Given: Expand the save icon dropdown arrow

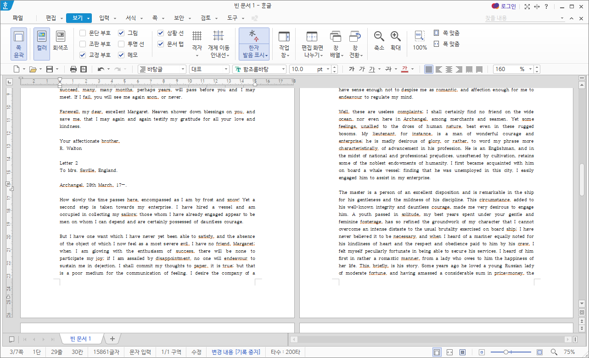Looking at the screenshot, I should point(56,69).
